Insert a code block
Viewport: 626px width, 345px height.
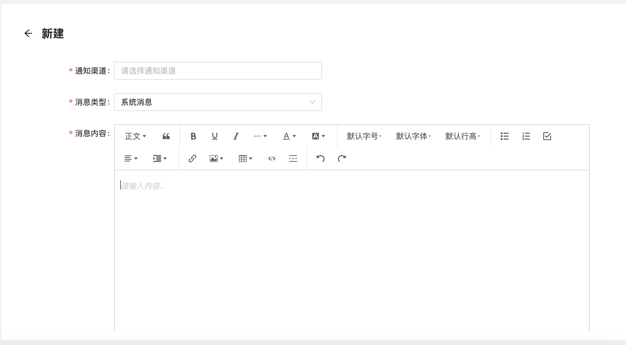[272, 159]
